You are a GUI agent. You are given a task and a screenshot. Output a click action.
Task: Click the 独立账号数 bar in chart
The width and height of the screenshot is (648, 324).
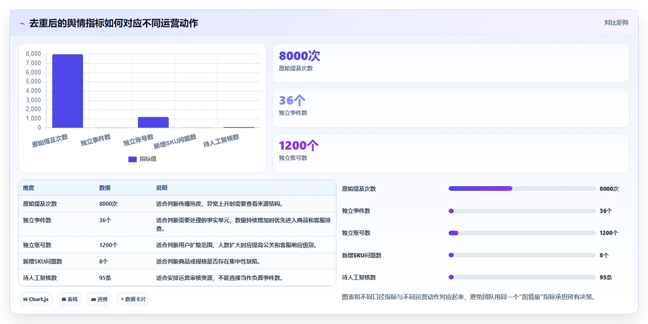(x=153, y=122)
